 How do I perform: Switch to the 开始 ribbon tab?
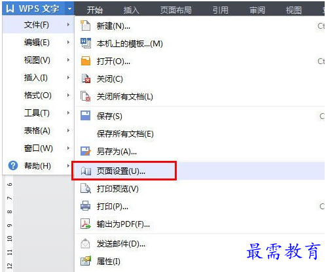pyautogui.click(x=95, y=10)
